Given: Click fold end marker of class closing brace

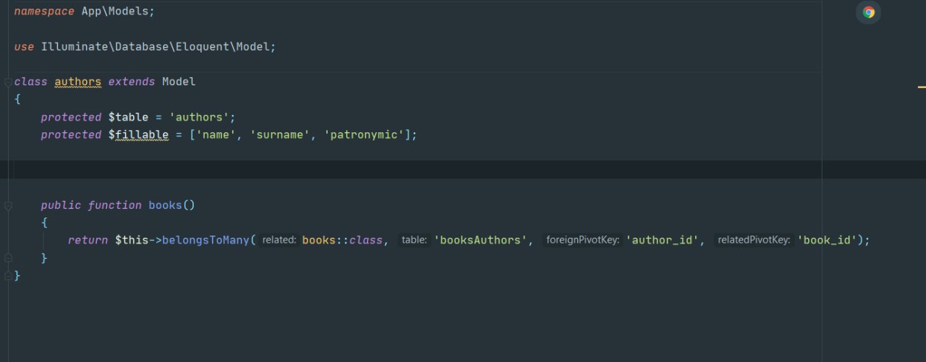Looking at the screenshot, I should pyautogui.click(x=8, y=276).
